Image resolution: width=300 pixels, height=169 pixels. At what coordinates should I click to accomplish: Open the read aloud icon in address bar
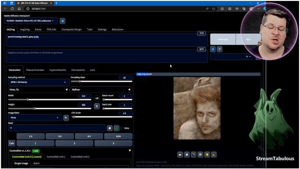[x=207, y=8]
